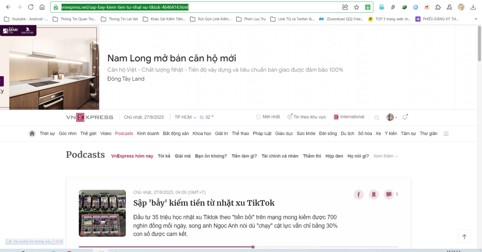
Task: Reload the current page
Action: pyautogui.click(x=31, y=7)
